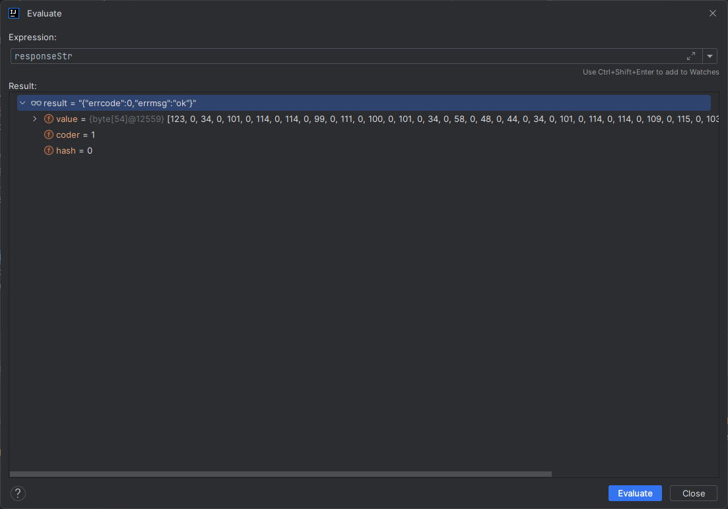Viewport: 728px width, 509px height.
Task: Click the field icon next to value
Action: coord(48,119)
